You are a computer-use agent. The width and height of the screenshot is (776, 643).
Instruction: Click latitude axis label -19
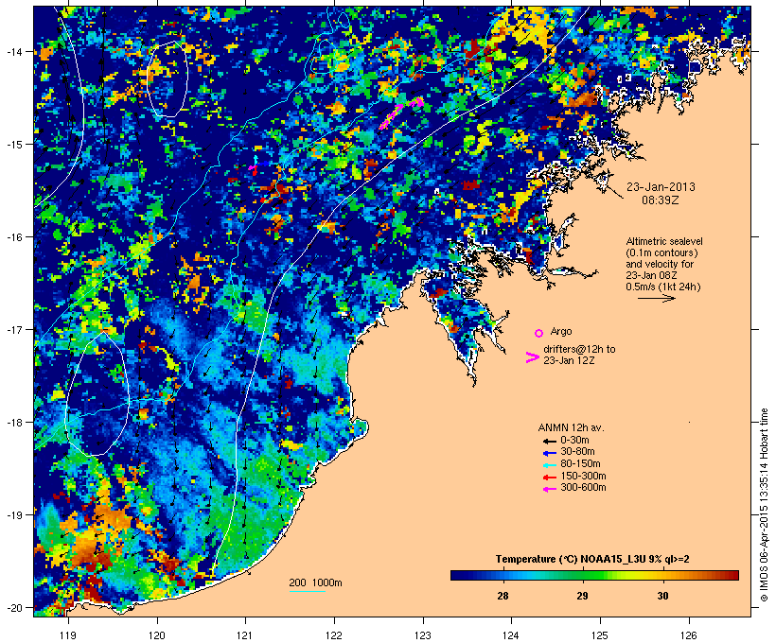(14, 515)
